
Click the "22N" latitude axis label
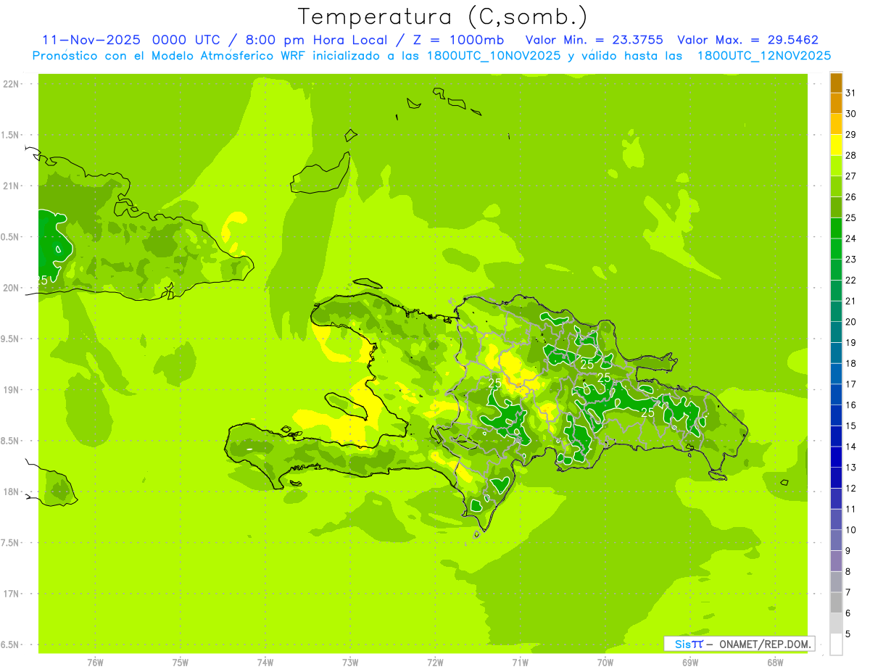[x=12, y=83]
